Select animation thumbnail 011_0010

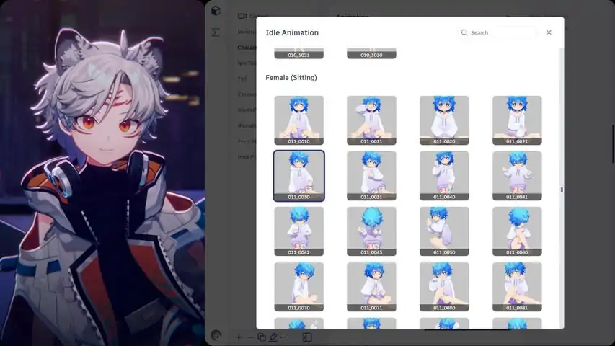pyautogui.click(x=299, y=120)
